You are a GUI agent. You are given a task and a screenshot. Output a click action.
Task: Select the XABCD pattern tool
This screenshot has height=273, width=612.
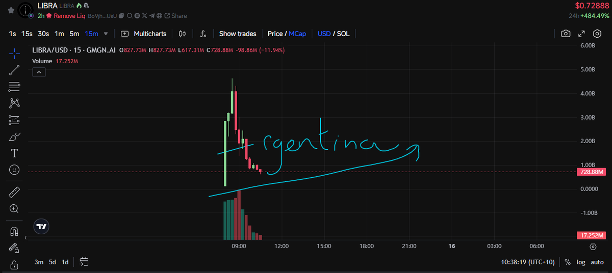(14, 103)
